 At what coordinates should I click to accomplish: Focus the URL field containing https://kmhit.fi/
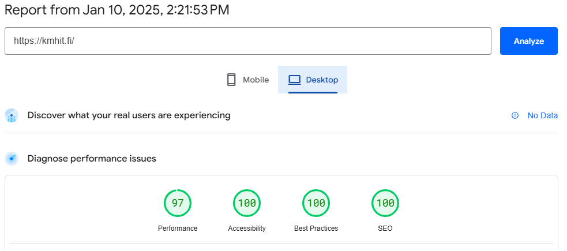click(x=247, y=41)
